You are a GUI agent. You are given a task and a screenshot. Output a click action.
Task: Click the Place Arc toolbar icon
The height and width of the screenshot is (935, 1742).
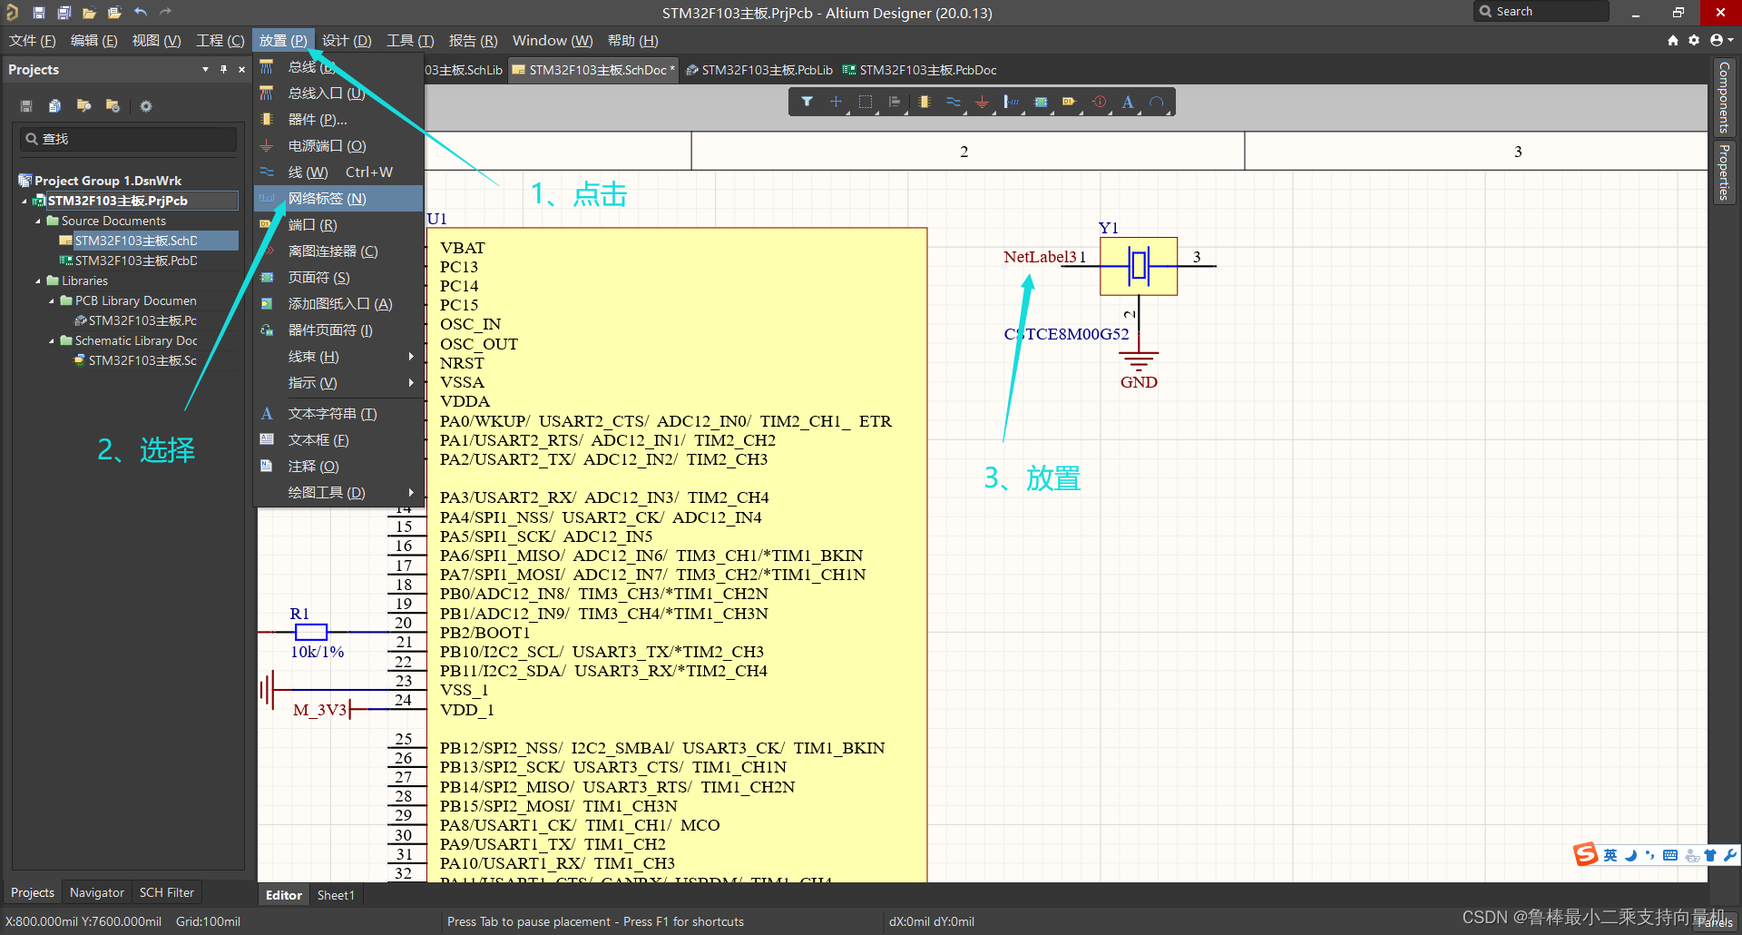click(1156, 102)
